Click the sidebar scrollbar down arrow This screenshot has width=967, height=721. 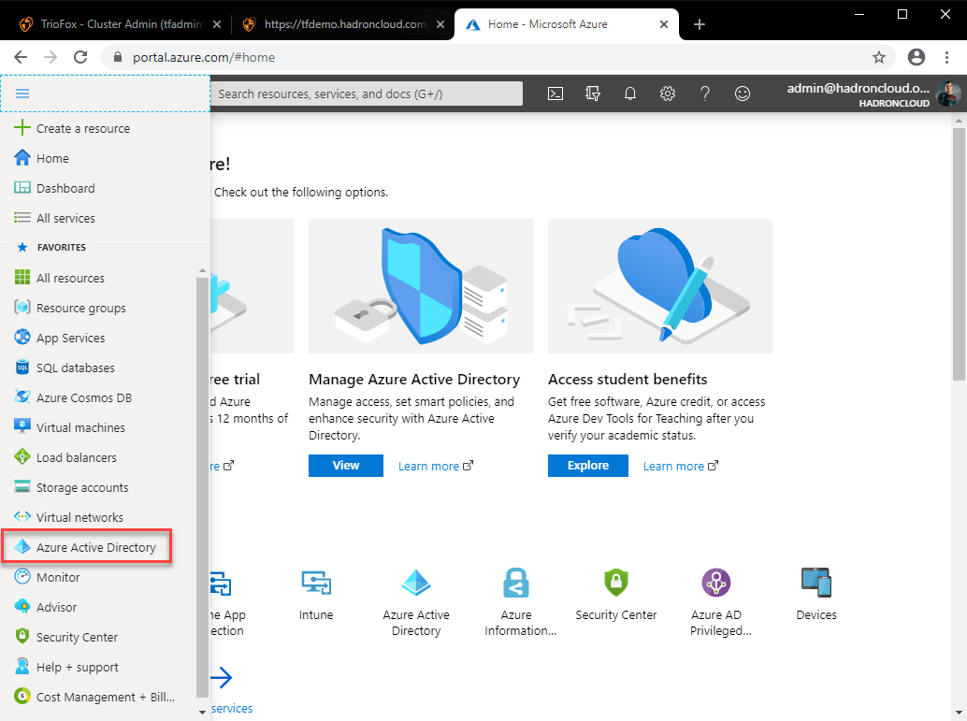click(202, 712)
